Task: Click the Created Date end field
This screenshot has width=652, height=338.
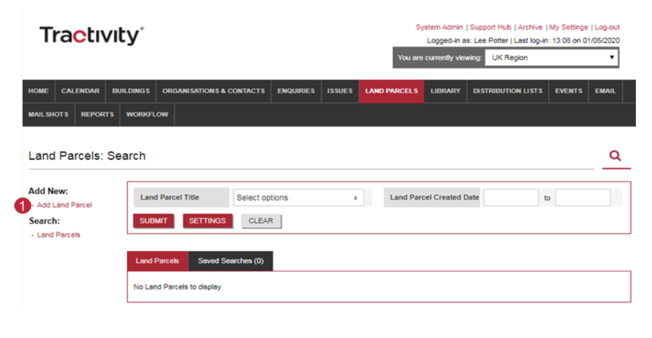Action: (583, 197)
